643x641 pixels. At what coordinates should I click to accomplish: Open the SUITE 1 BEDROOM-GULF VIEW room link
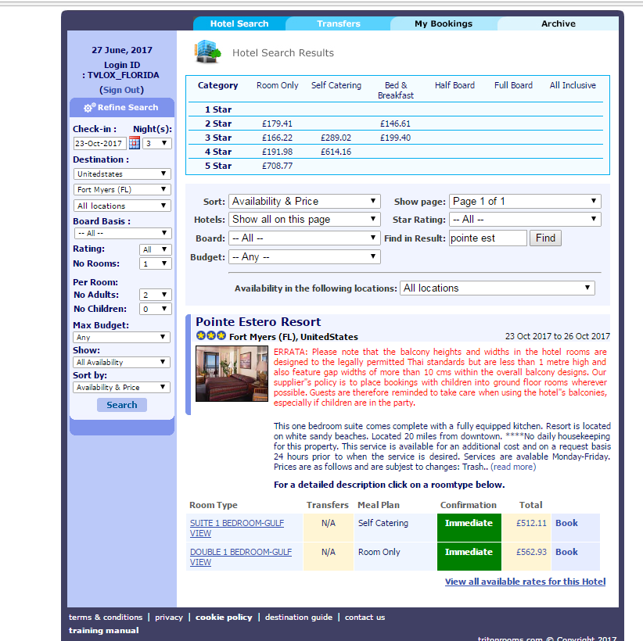tap(236, 528)
